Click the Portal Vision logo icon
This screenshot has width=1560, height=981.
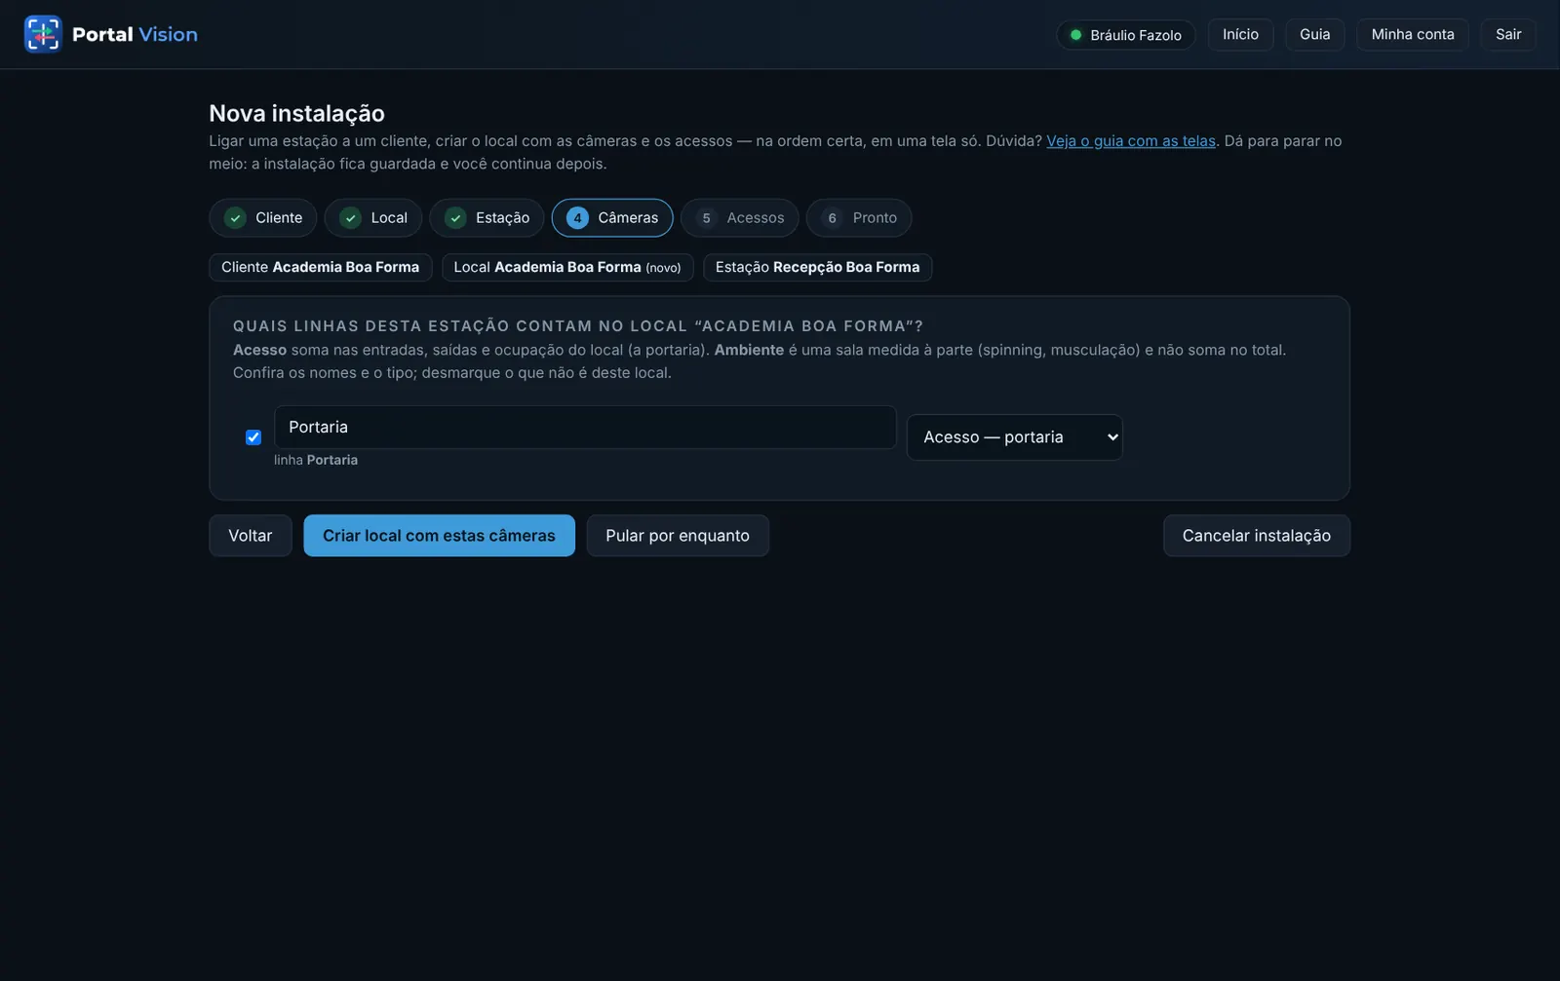[43, 34]
